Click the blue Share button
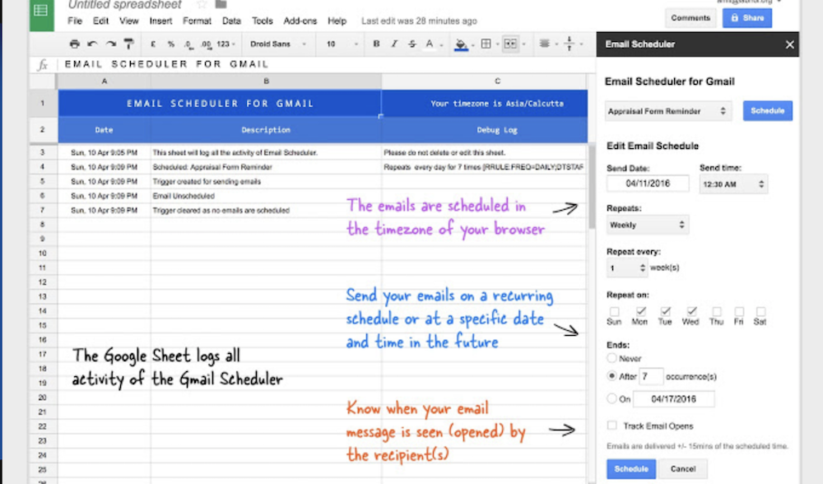The height and width of the screenshot is (484, 823). click(746, 18)
